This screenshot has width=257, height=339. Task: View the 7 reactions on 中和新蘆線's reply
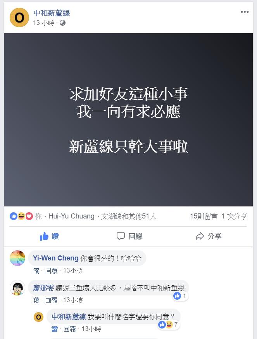pos(169,325)
